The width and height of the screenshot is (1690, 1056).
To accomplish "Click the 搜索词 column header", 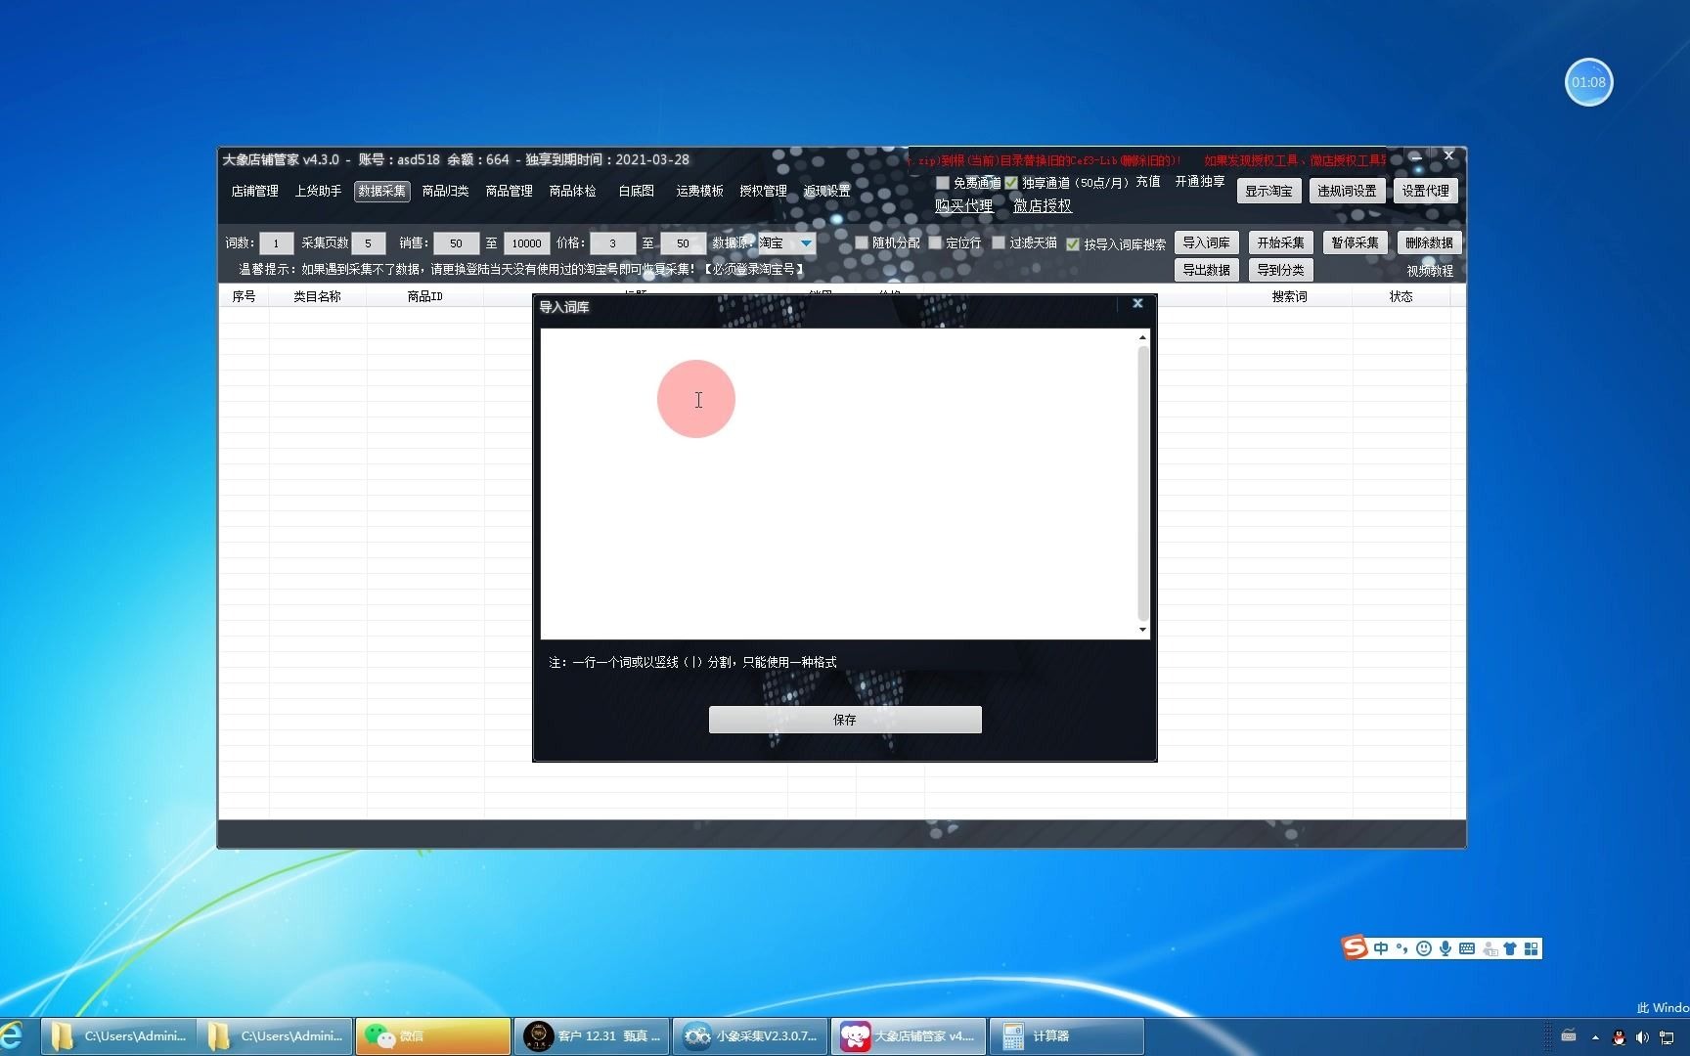I will (x=1289, y=296).
